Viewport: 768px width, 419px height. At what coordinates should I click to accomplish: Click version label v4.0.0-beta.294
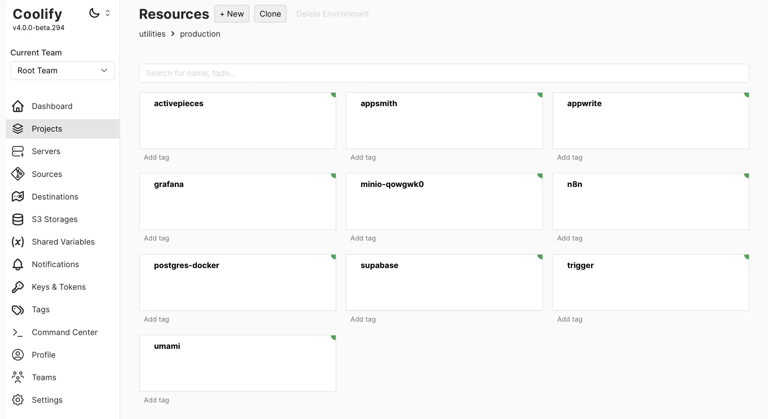coord(39,28)
